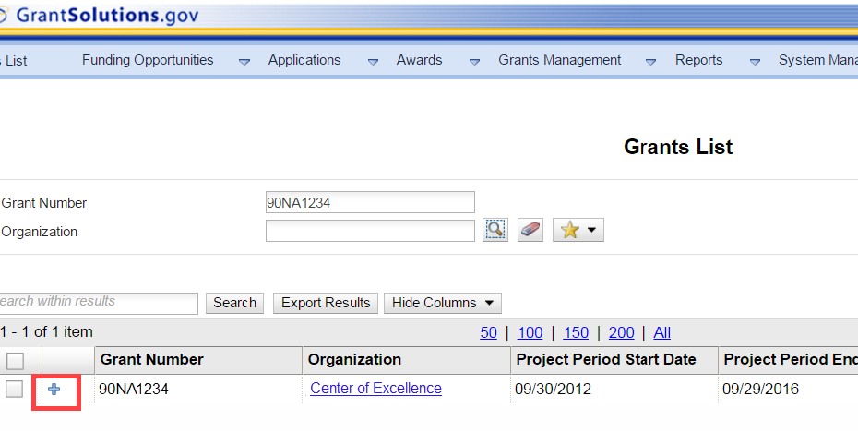Click the magnifier search icon

[495, 230]
